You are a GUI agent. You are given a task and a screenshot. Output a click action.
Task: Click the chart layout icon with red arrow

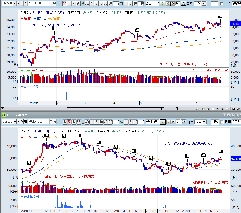click(208, 109)
